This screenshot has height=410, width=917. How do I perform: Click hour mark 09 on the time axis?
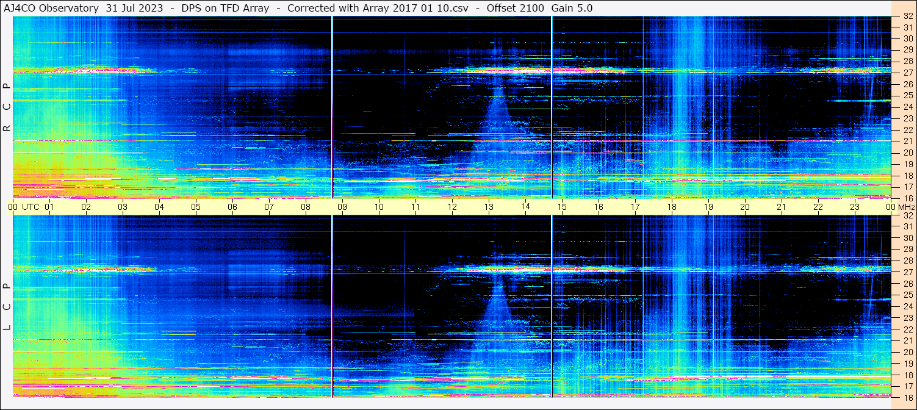[342, 207]
